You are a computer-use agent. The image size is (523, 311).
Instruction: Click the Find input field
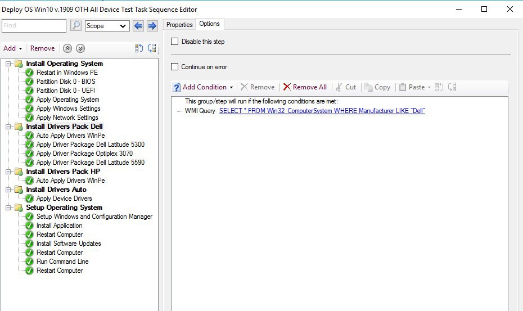click(x=34, y=26)
